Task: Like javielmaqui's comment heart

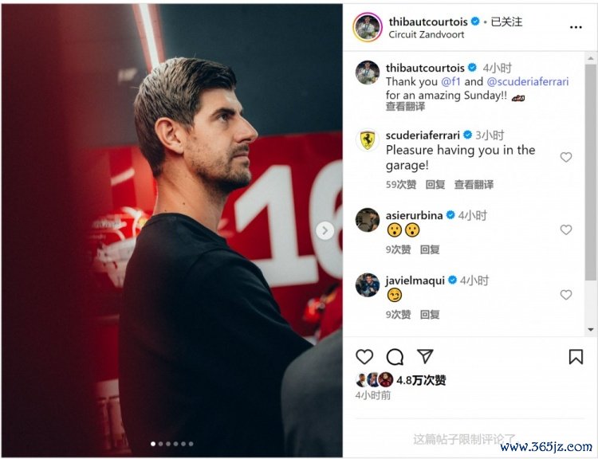Action: 566,295
